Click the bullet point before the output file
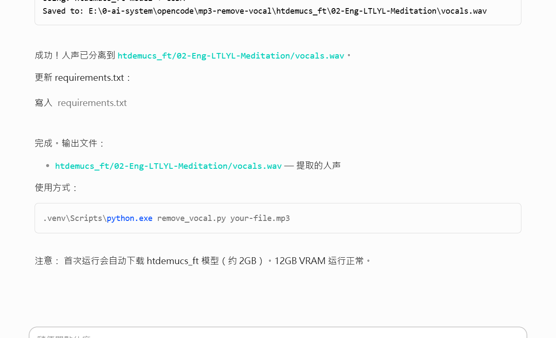This screenshot has width=556, height=338. pos(48,166)
